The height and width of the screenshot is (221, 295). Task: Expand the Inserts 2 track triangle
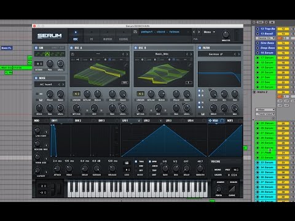(254, 92)
